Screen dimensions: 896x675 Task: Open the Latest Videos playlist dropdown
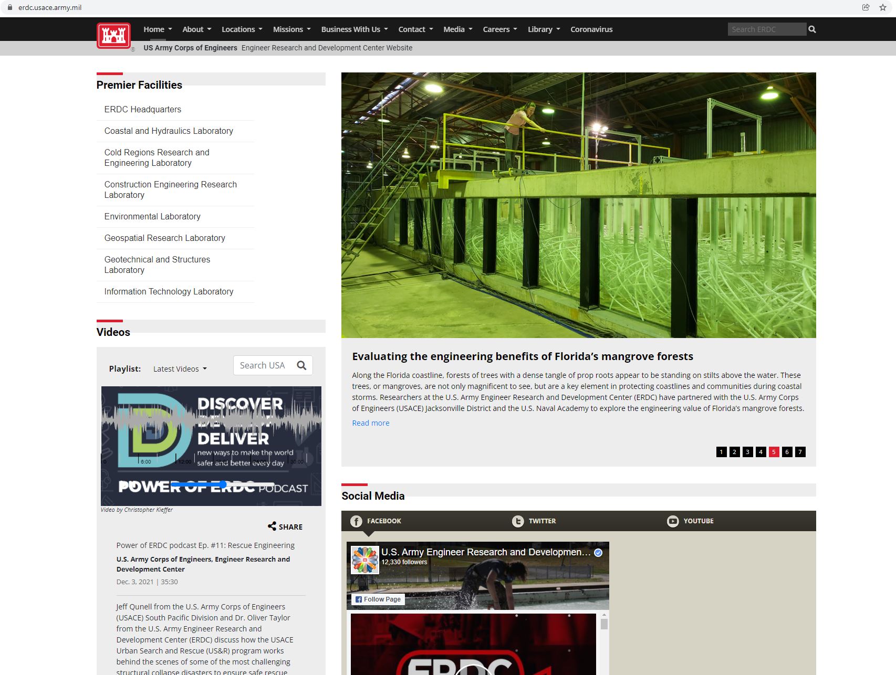[180, 369]
